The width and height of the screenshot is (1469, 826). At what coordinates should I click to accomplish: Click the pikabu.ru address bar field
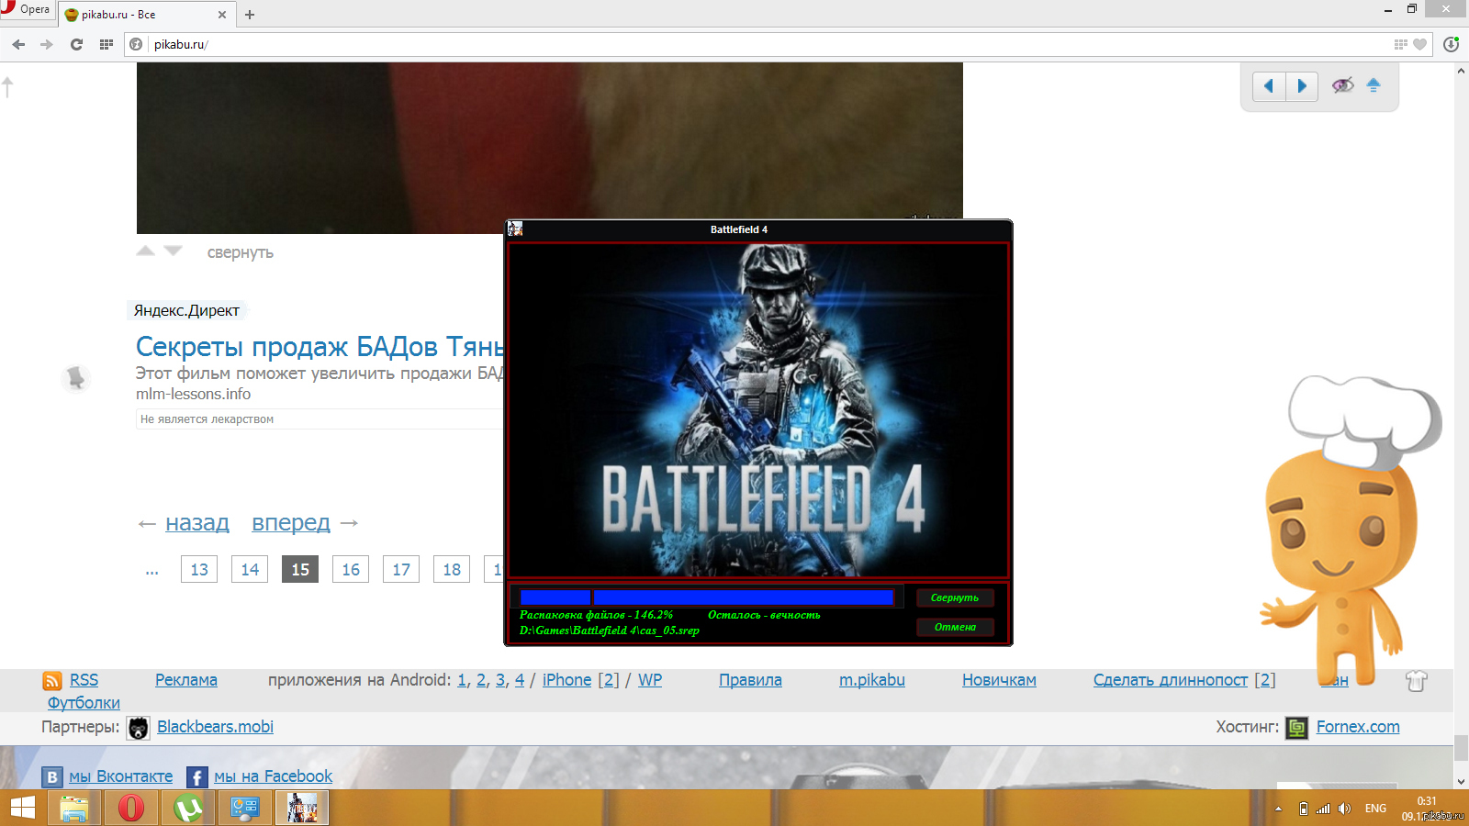[x=734, y=44]
